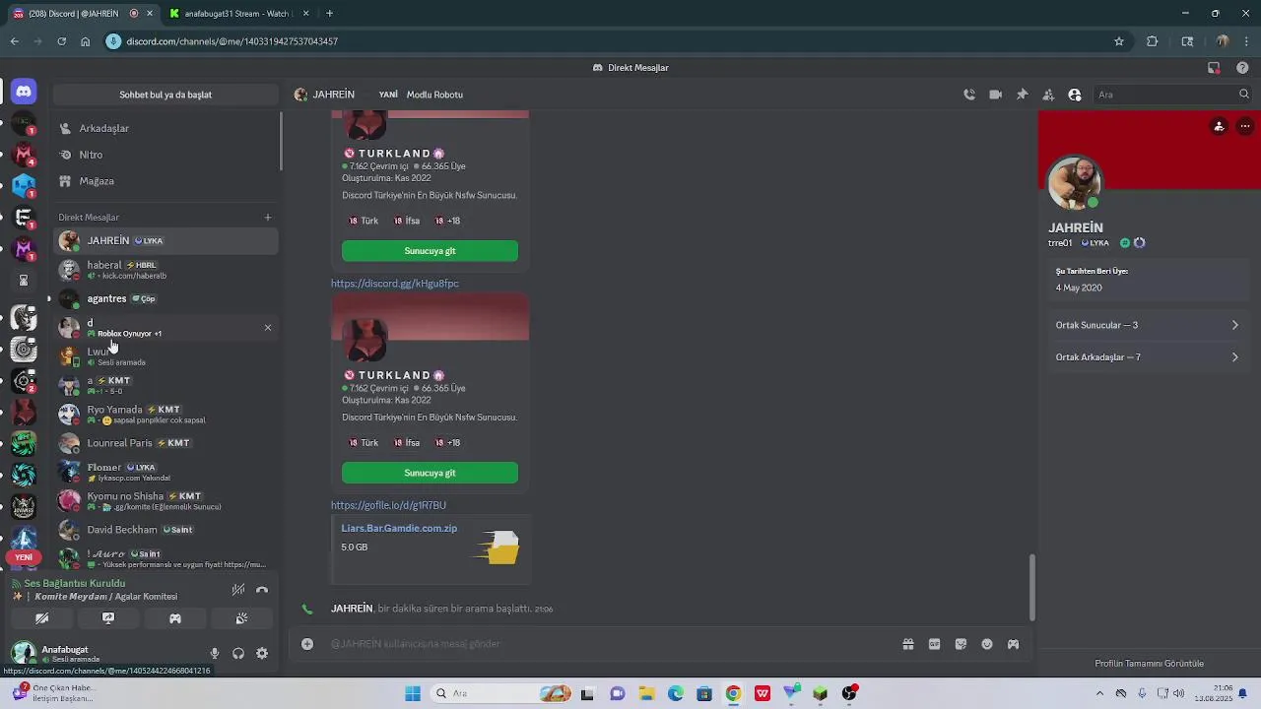Click the friend action button on profile banner
Viewport: 1261px width, 709px height.
click(1220, 126)
